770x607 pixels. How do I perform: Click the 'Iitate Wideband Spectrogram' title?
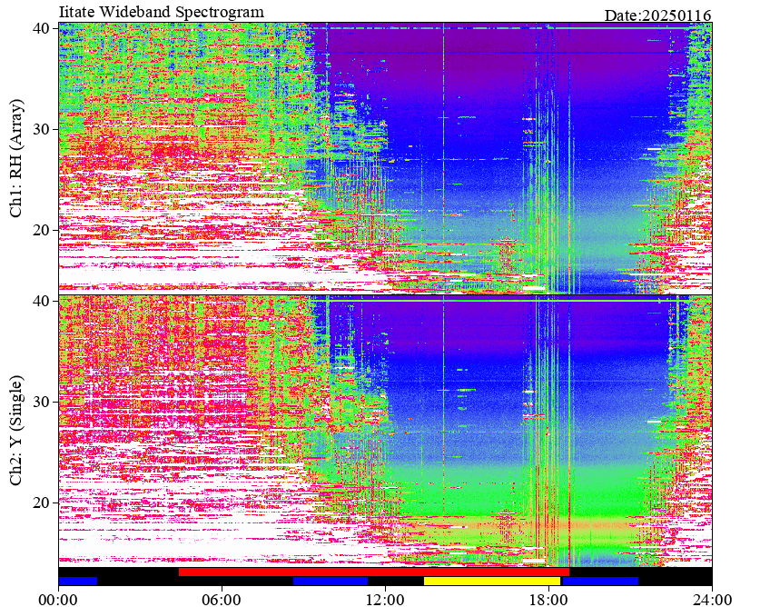point(161,11)
